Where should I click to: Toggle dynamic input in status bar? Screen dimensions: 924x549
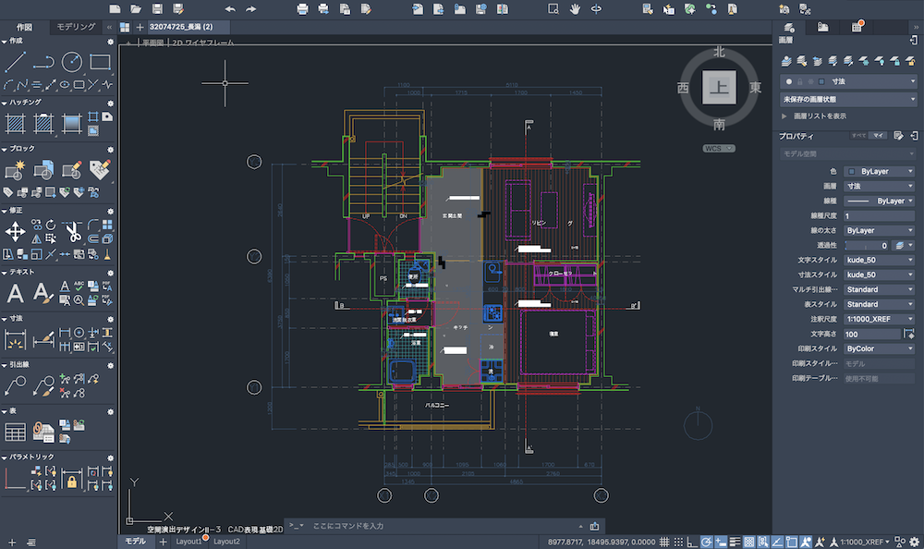[x=721, y=542]
